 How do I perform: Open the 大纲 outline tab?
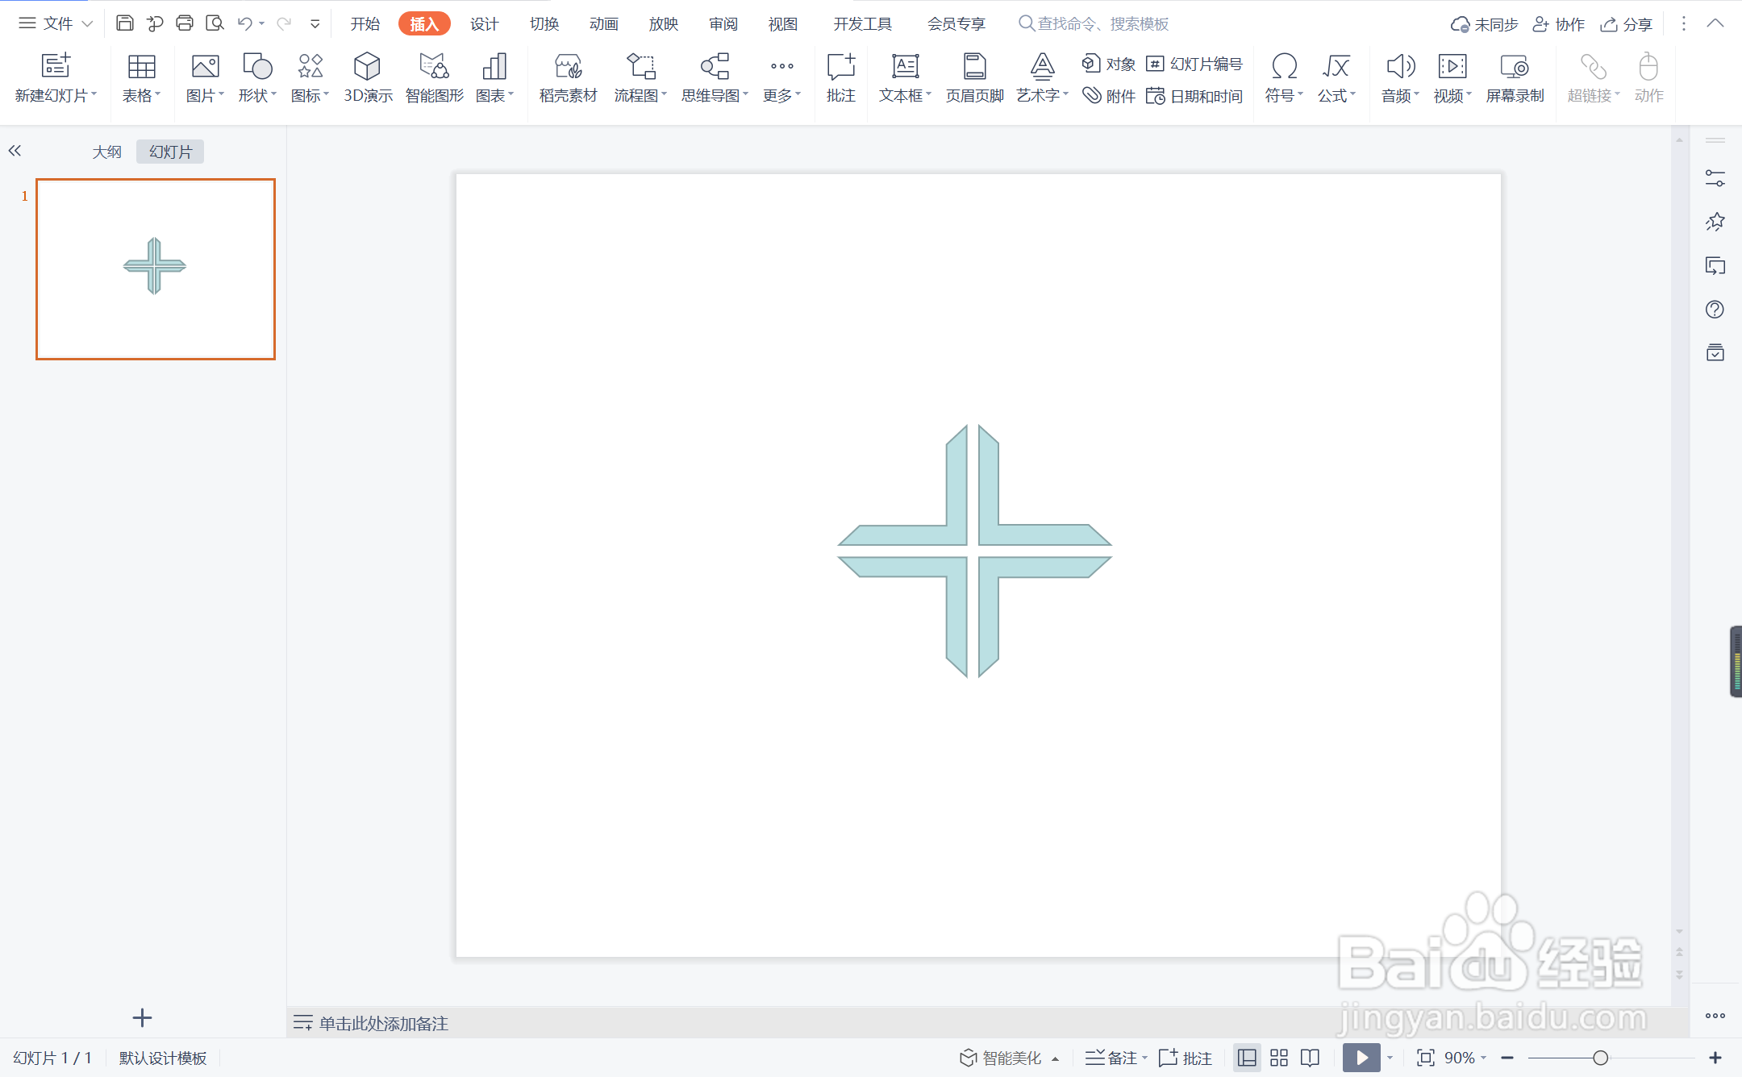[x=106, y=152]
